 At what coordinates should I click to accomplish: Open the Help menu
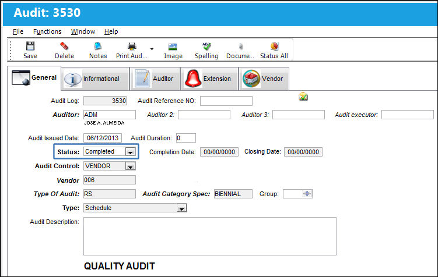(x=111, y=31)
